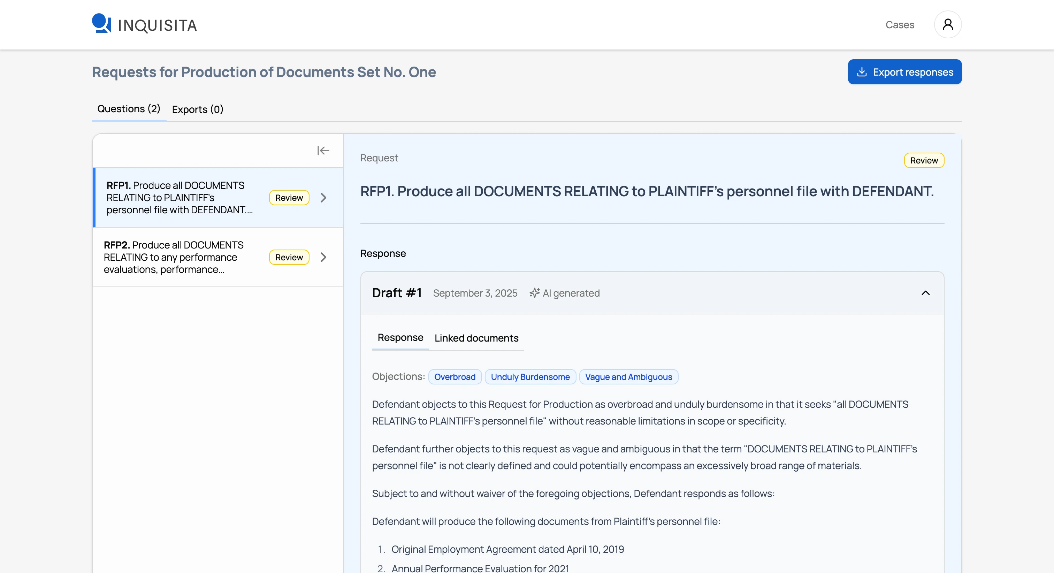Go to Cases in top navigation
This screenshot has width=1054, height=573.
click(x=899, y=24)
